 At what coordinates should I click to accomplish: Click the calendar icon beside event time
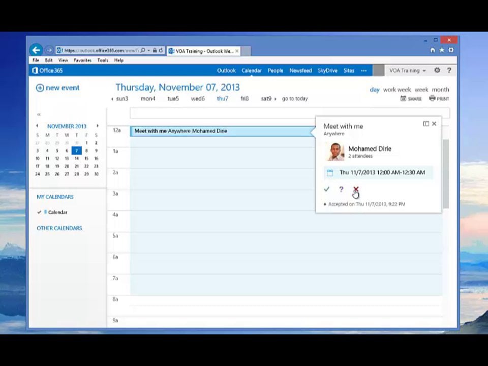tap(330, 173)
